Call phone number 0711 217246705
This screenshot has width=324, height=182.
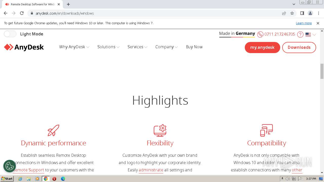[x=280, y=34]
